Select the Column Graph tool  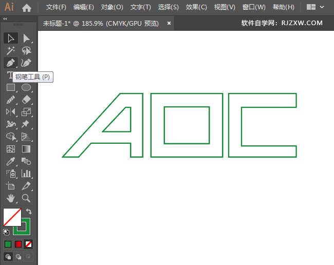[26, 174]
